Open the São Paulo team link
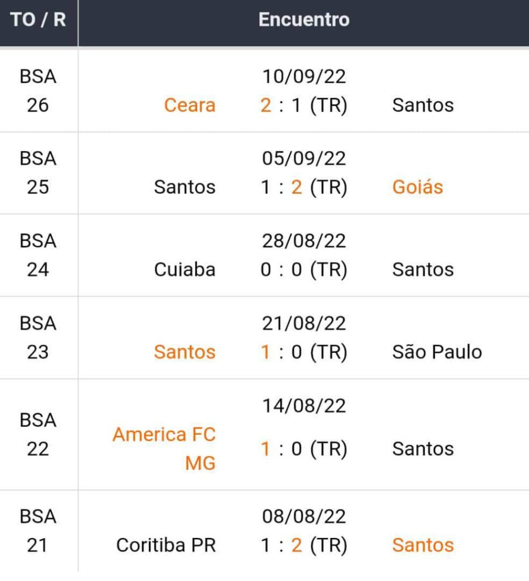529x581 pixels. pos(437,352)
